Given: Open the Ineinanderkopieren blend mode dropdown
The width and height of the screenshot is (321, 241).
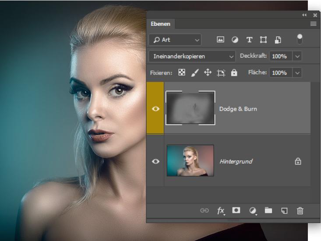Looking at the screenshot, I should (x=192, y=56).
